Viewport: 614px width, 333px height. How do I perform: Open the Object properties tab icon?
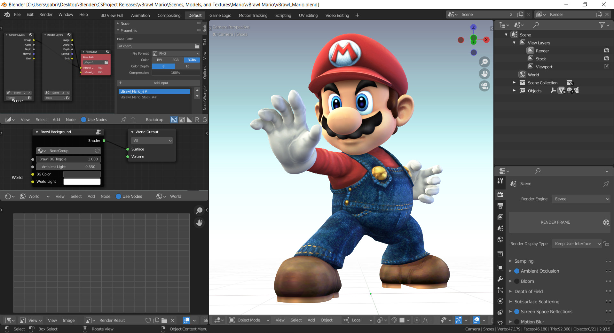[x=500, y=267]
